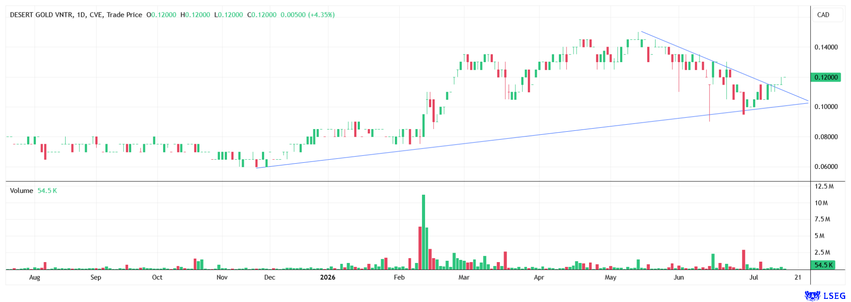The width and height of the screenshot is (851, 302).
Task: Click the 0.14000 price axis label
Action: [x=826, y=47]
